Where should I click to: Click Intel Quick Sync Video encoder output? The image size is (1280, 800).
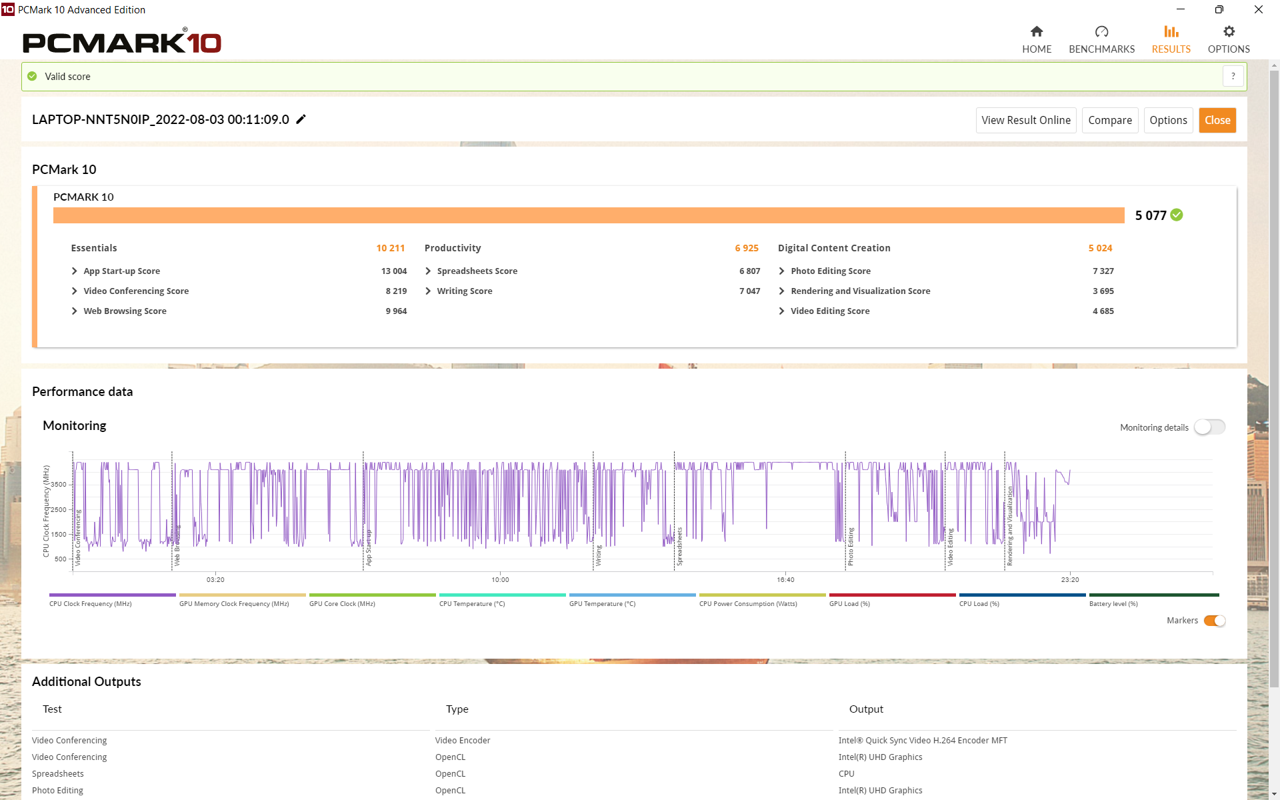(x=923, y=740)
